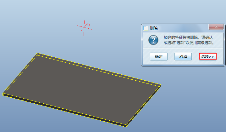Close the 删除 dialog window
The height and width of the screenshot is (132, 226).
click(216, 27)
